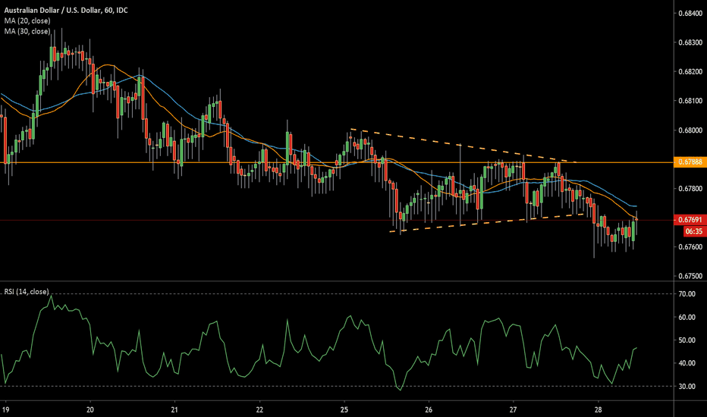Click date 19 on the time axis

6,406
